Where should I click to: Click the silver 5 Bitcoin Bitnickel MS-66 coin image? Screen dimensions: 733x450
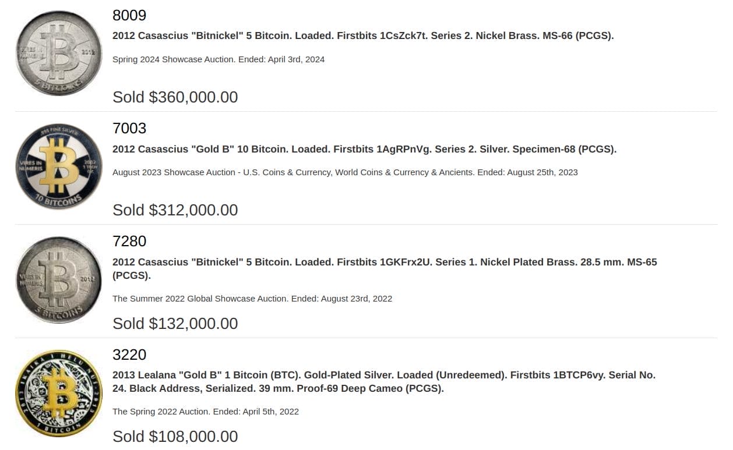[58, 53]
